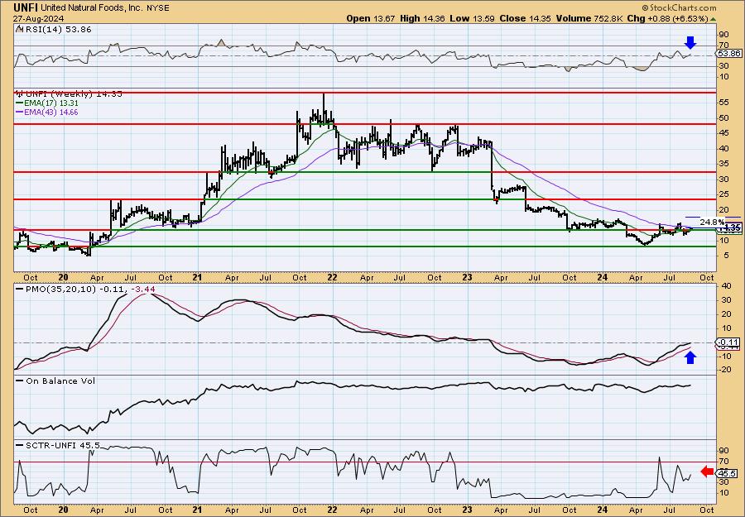This screenshot has height=517, width=745.
Task: Click the 53.86 RSI value tag on right axis
Action: click(x=728, y=53)
